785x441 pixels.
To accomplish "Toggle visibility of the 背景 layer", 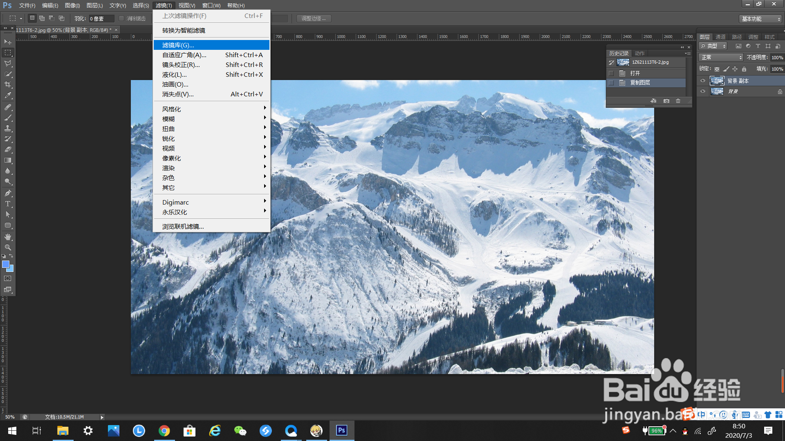I will pos(703,91).
